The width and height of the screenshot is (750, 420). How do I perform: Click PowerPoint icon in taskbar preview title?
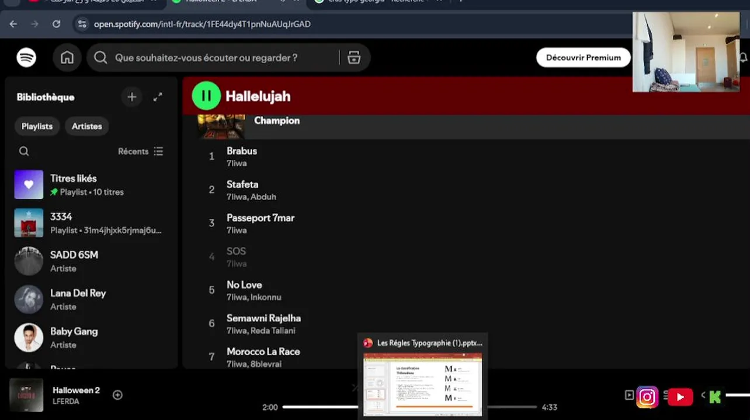coord(368,343)
